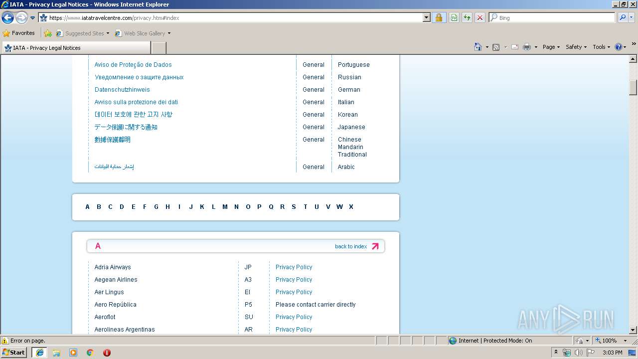Open a new blank tab
Screen dimensions: 638x359
point(159,48)
